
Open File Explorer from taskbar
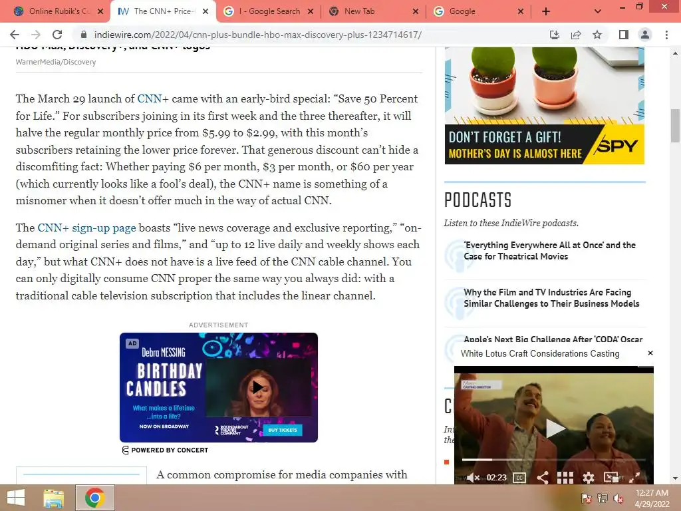click(x=53, y=498)
